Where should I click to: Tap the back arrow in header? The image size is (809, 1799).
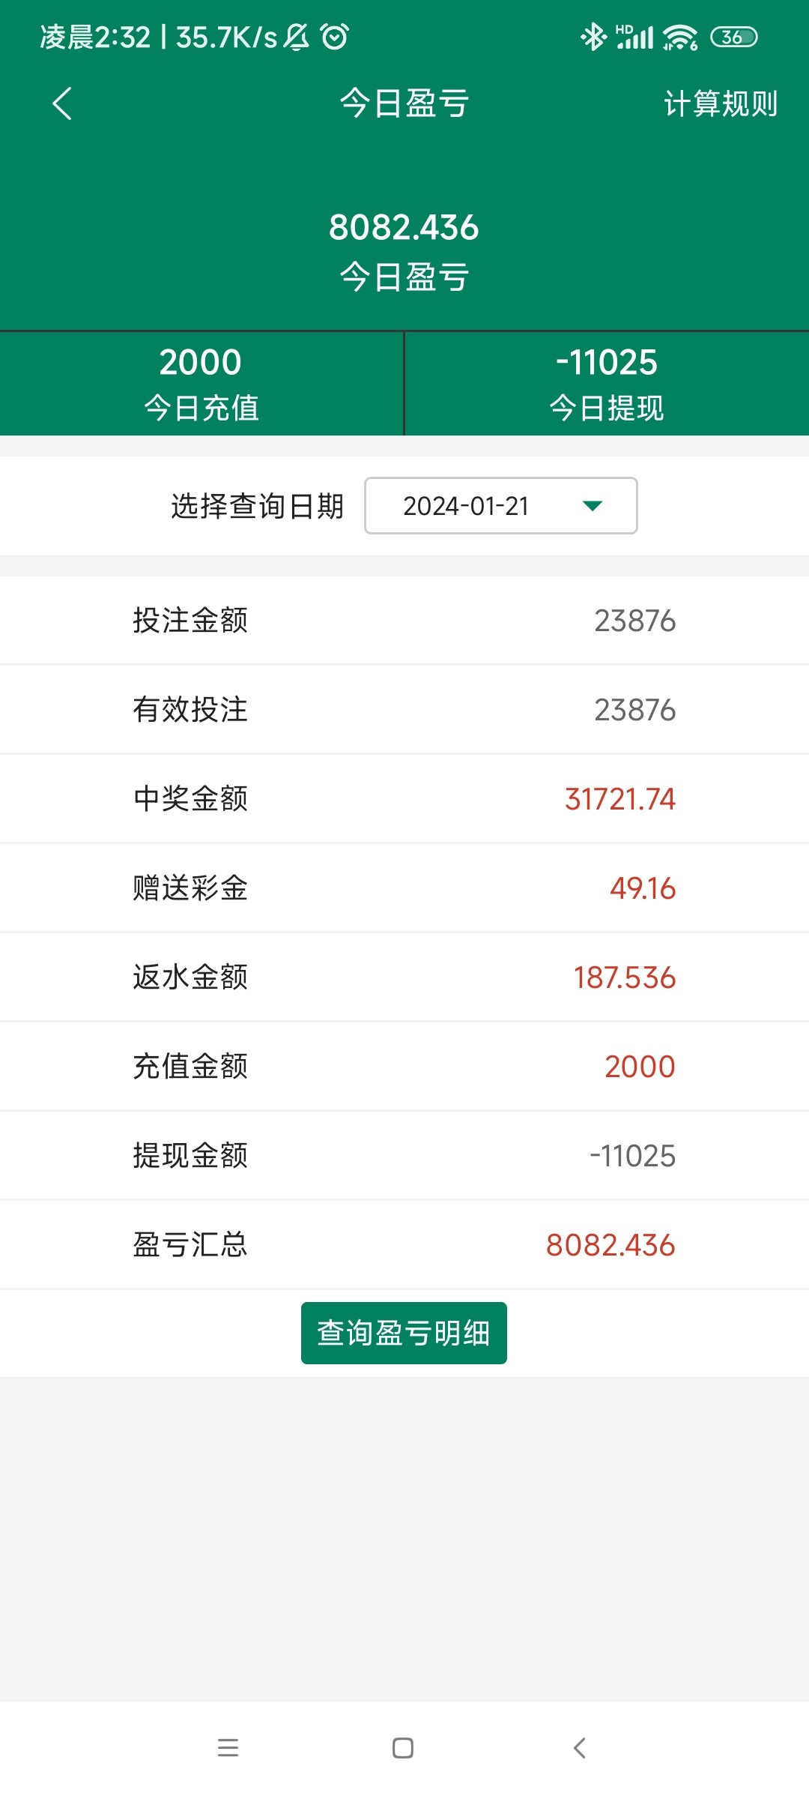pyautogui.click(x=63, y=103)
